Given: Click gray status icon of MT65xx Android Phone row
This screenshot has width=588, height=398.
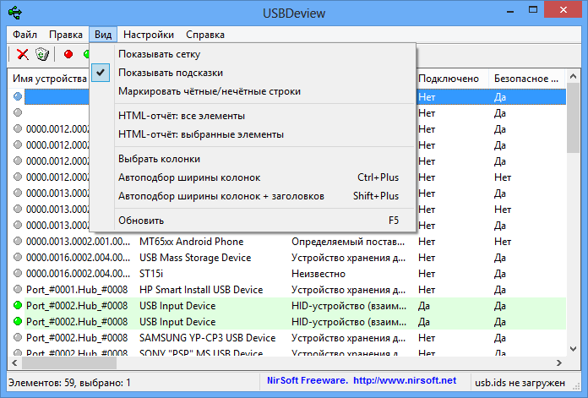Looking at the screenshot, I should [x=18, y=241].
